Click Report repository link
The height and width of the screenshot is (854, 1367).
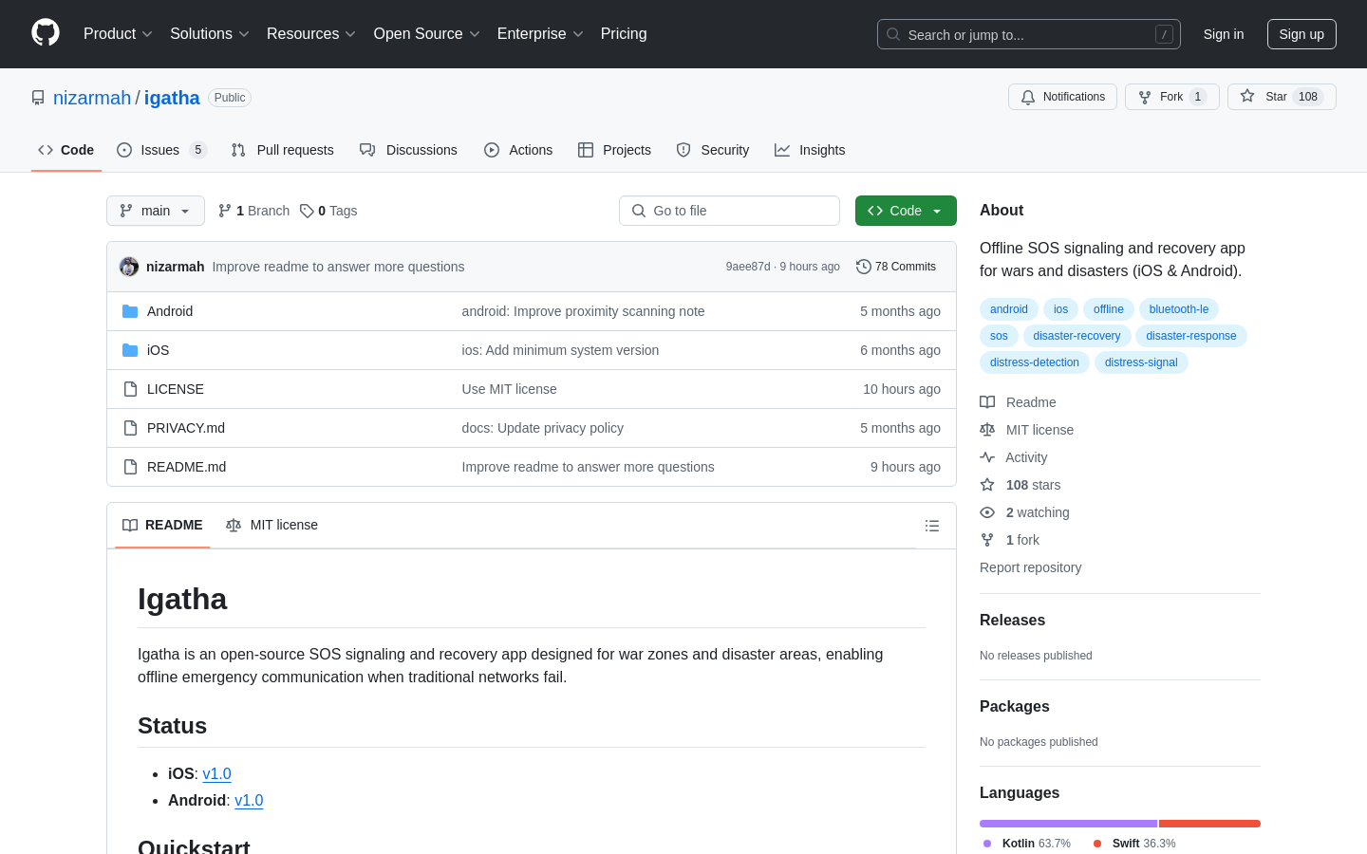(x=1030, y=567)
